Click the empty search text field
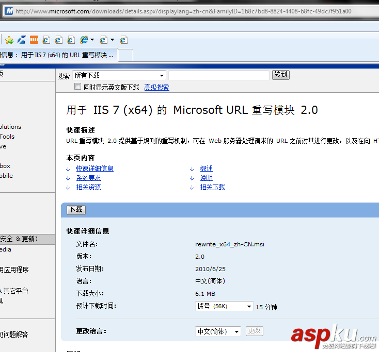The width and height of the screenshot is (379, 352). [219, 76]
